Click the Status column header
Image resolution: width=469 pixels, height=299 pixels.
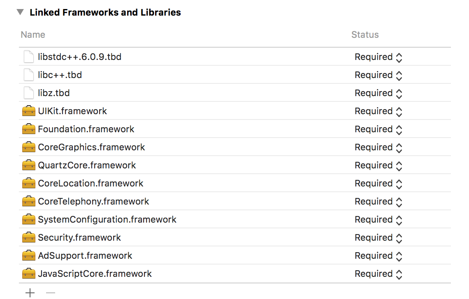(365, 34)
